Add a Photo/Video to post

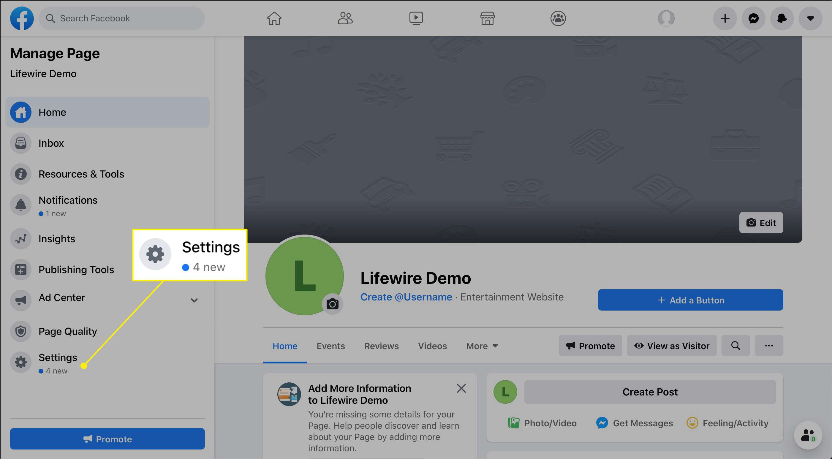coord(542,423)
